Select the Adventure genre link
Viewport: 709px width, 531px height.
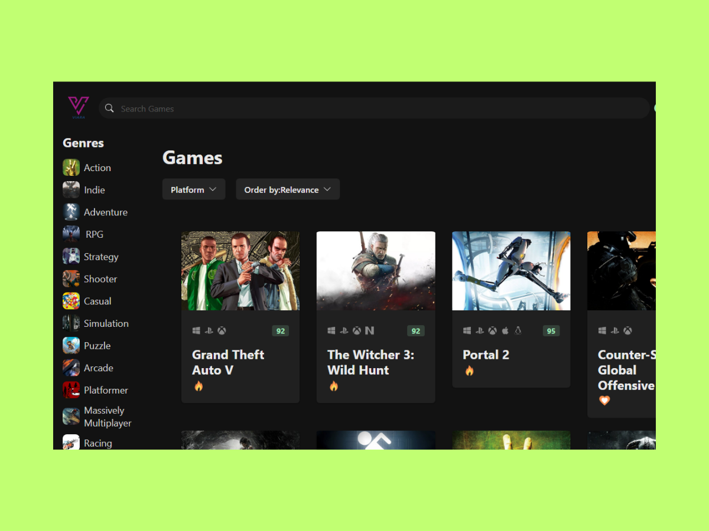(106, 212)
